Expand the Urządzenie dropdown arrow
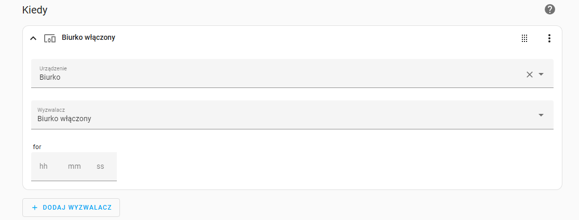Screen dimensions: 579x220 [x=541, y=74]
